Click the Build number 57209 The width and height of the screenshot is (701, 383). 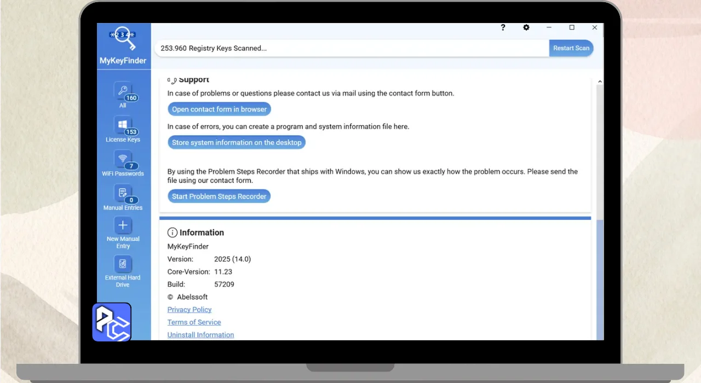click(225, 285)
